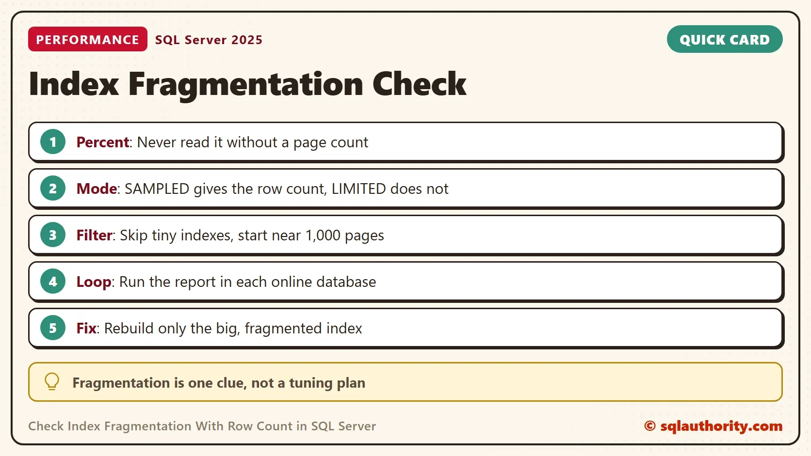This screenshot has width=811, height=456.
Task: Select the 'SQL Server 2025' label
Action: 209,40
